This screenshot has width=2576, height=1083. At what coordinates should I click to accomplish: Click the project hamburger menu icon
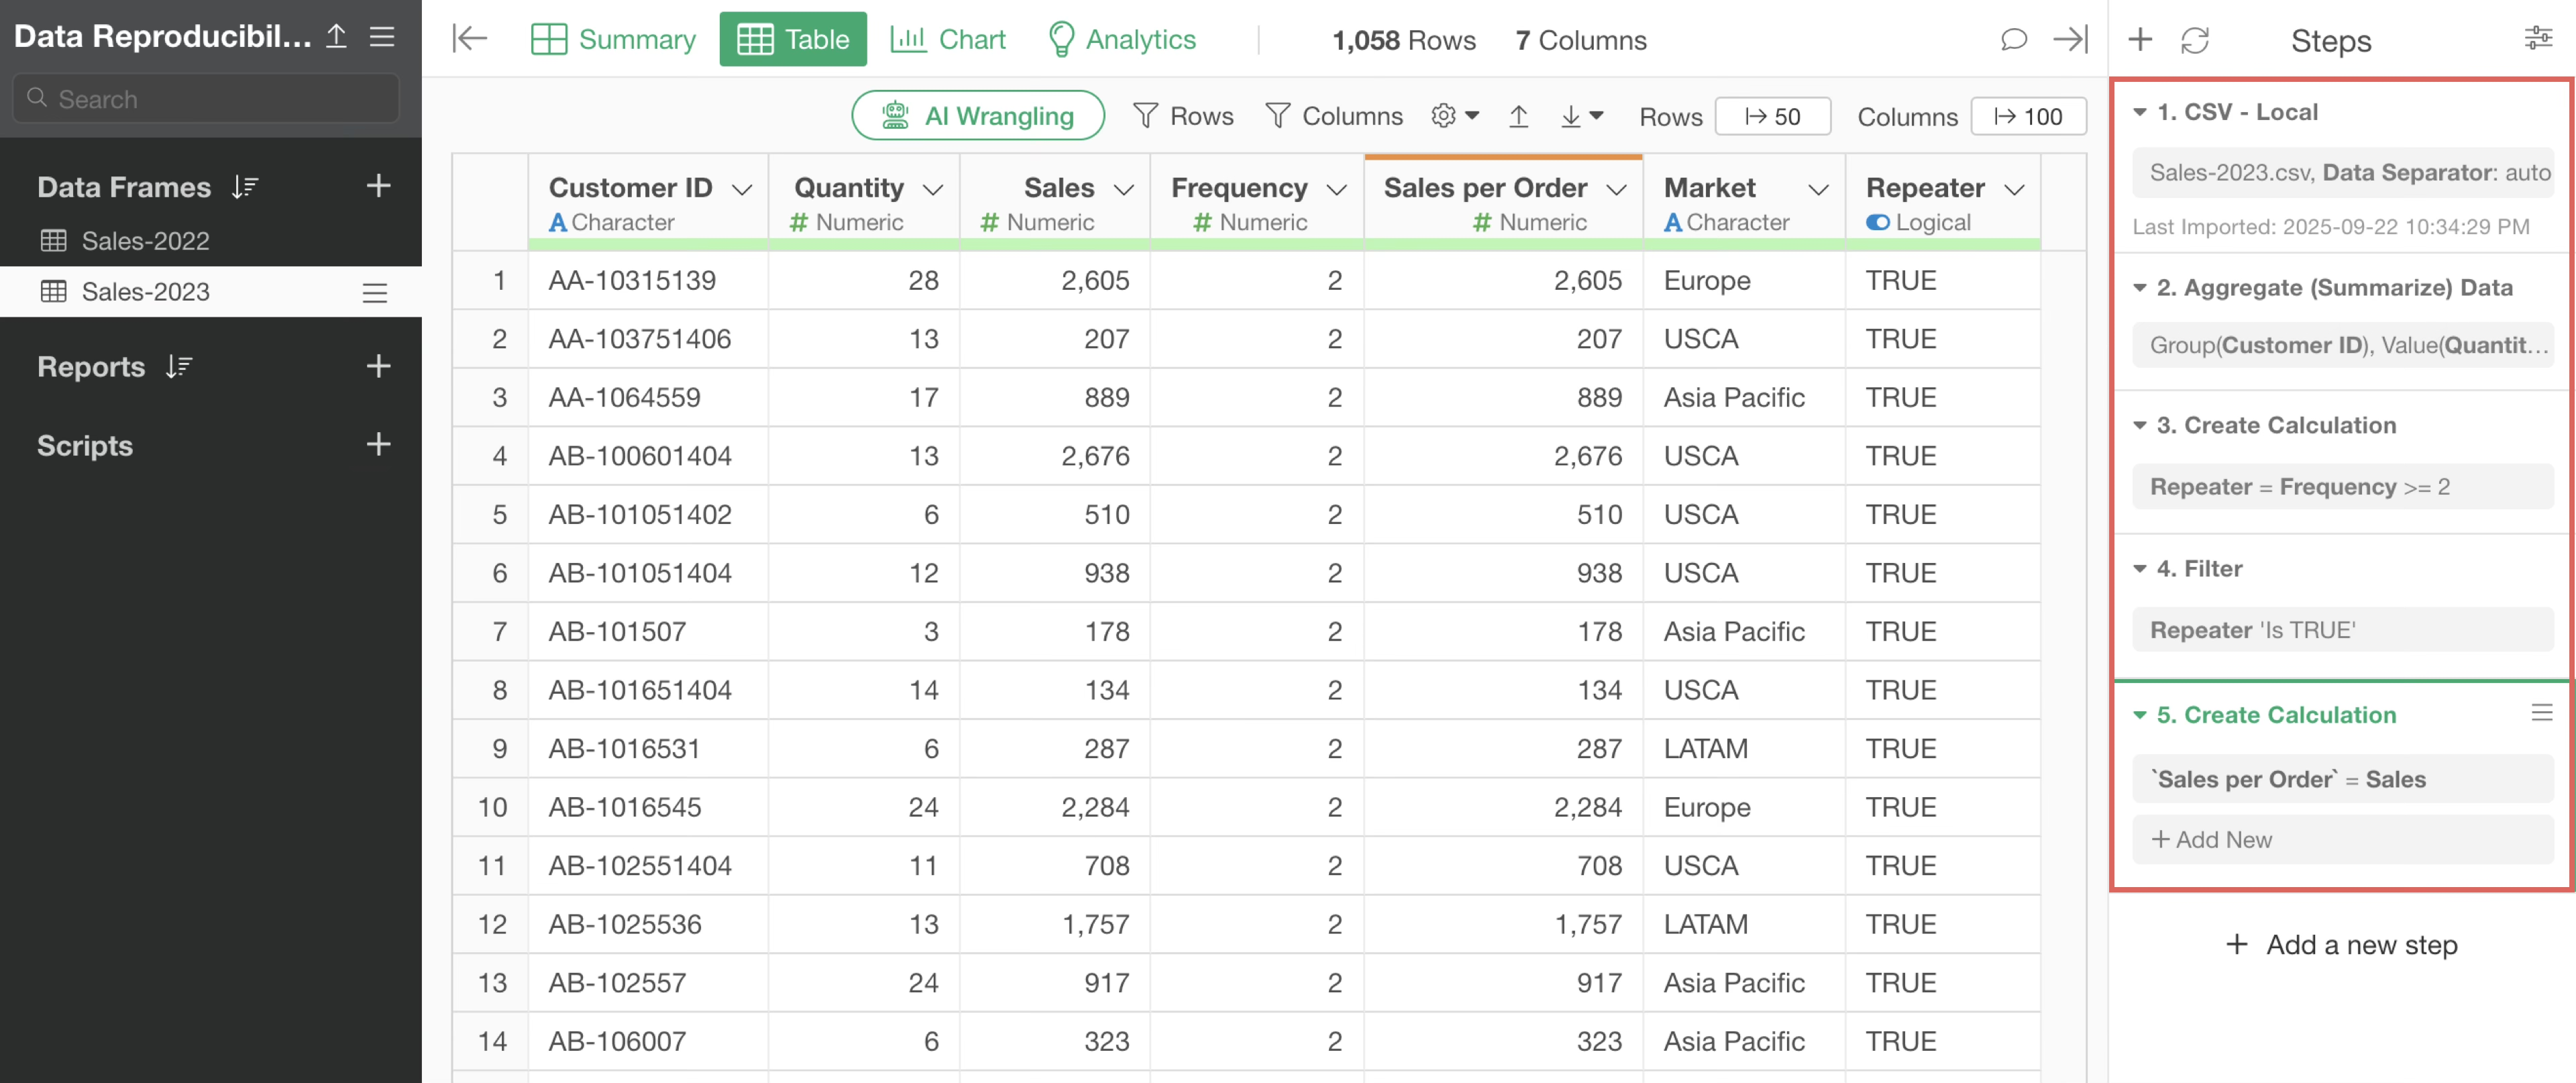[x=382, y=37]
